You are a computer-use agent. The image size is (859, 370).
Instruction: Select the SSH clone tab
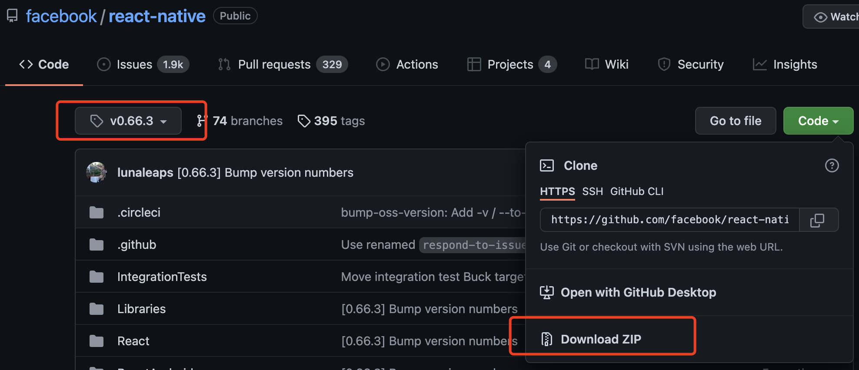pos(593,192)
